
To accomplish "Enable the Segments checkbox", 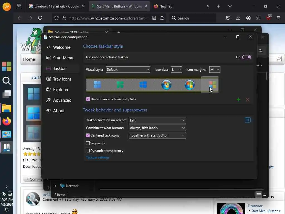I will 88,143.
